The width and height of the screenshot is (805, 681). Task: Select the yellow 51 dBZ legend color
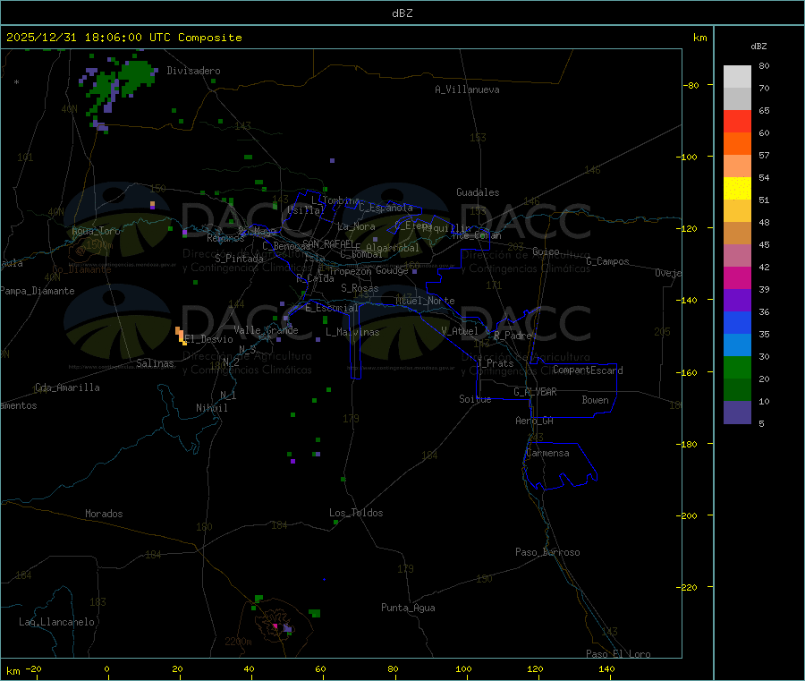click(737, 189)
